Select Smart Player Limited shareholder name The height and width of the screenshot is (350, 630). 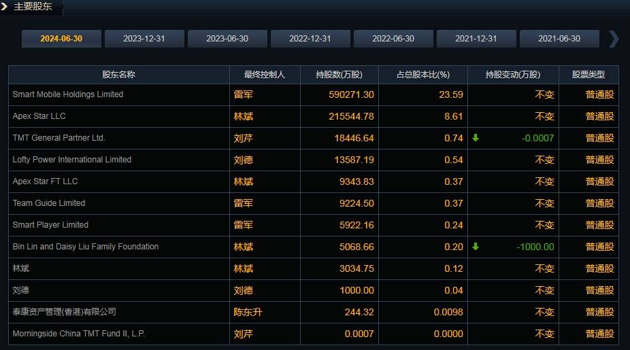click(50, 225)
